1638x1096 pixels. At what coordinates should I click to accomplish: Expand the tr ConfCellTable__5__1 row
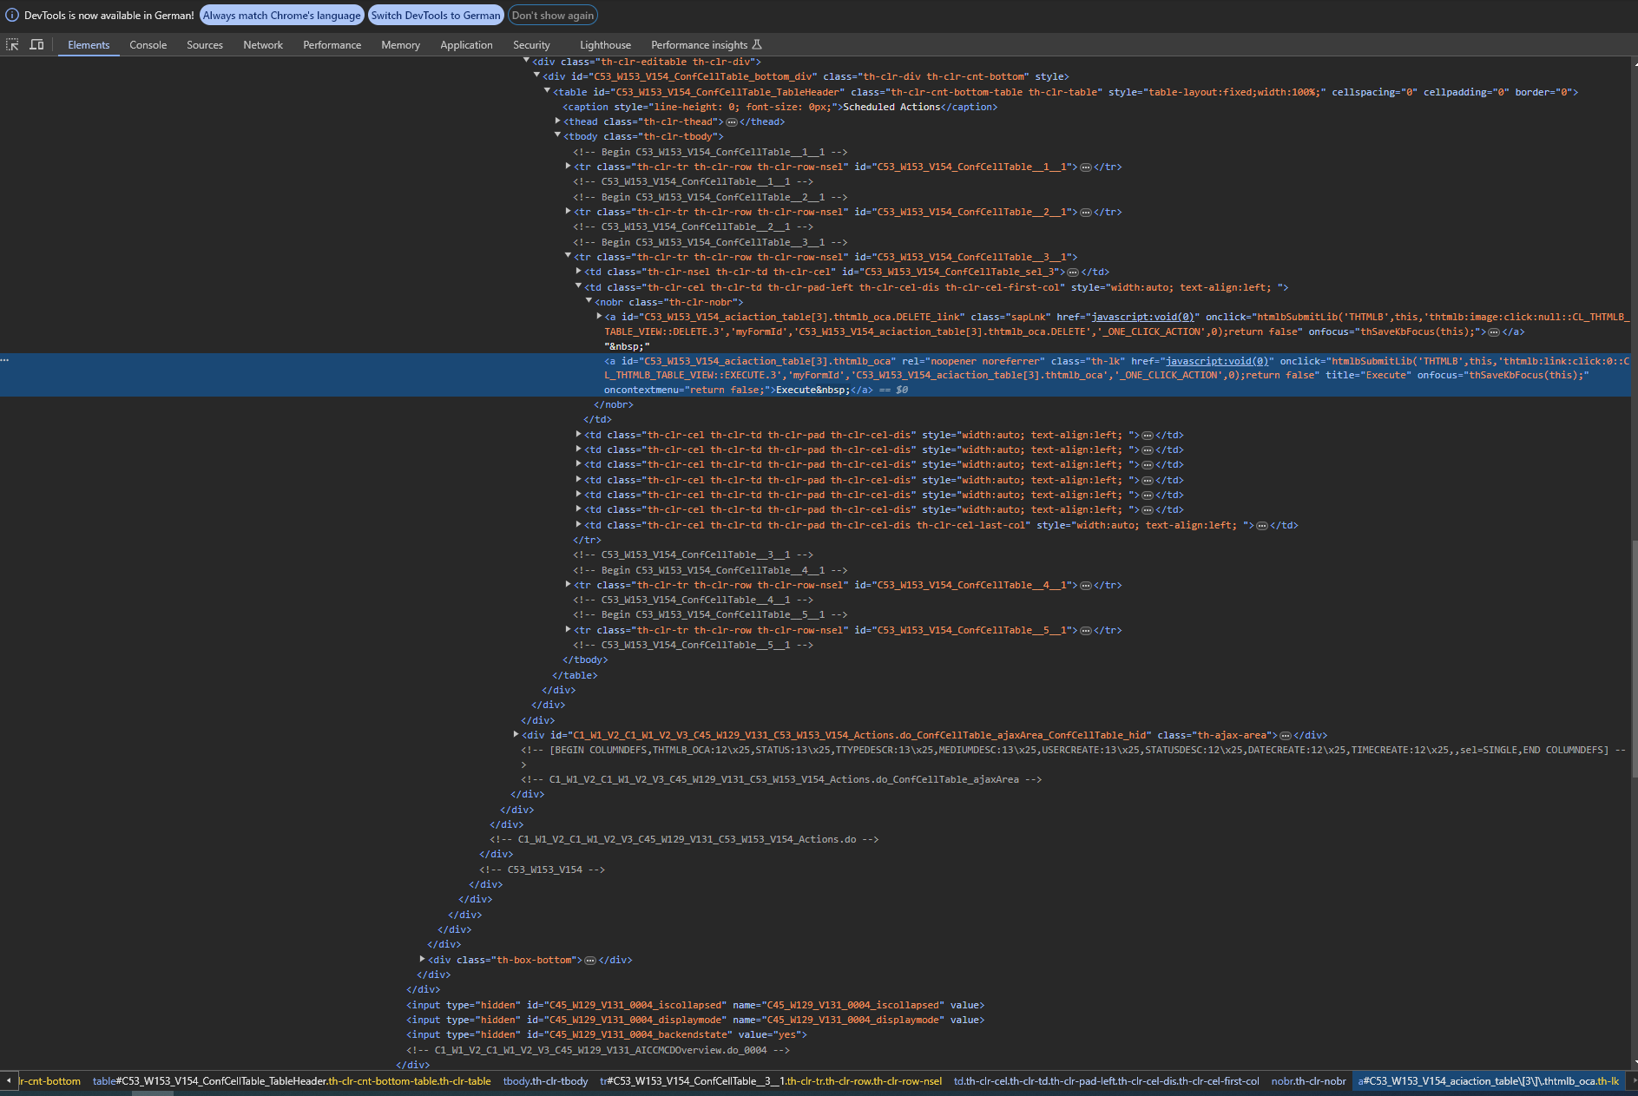[568, 629]
